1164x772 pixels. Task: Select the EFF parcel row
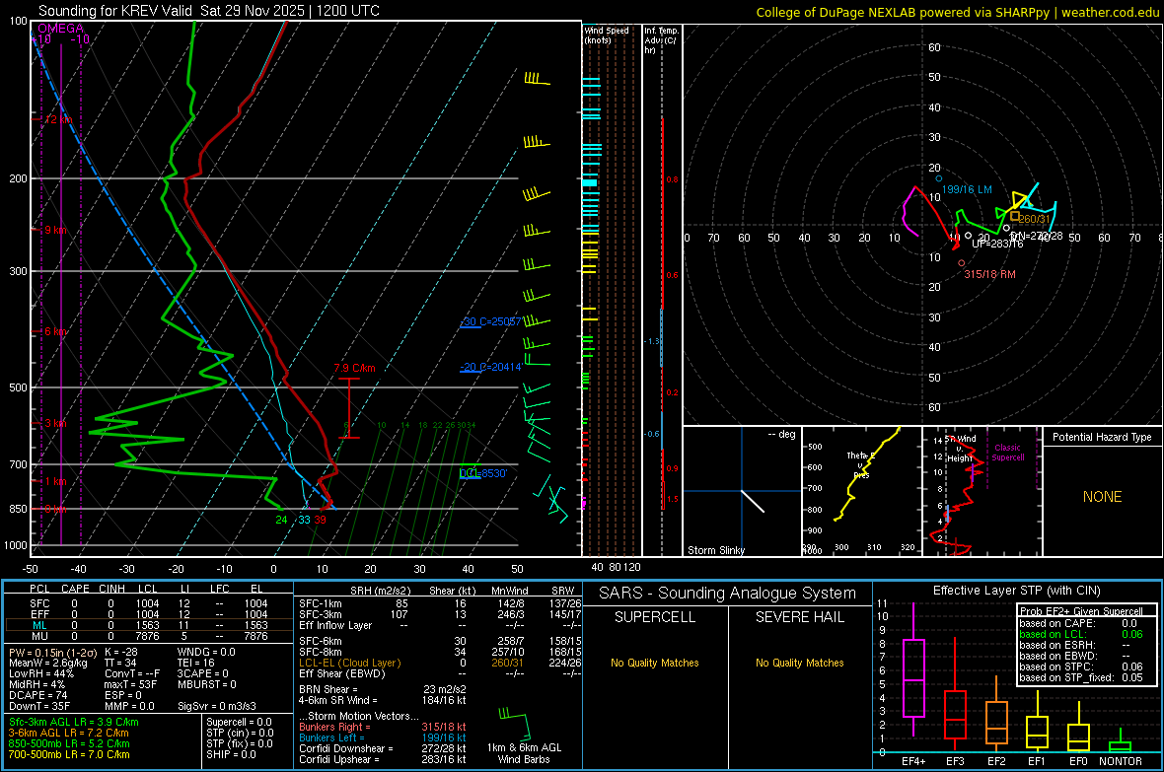click(149, 614)
